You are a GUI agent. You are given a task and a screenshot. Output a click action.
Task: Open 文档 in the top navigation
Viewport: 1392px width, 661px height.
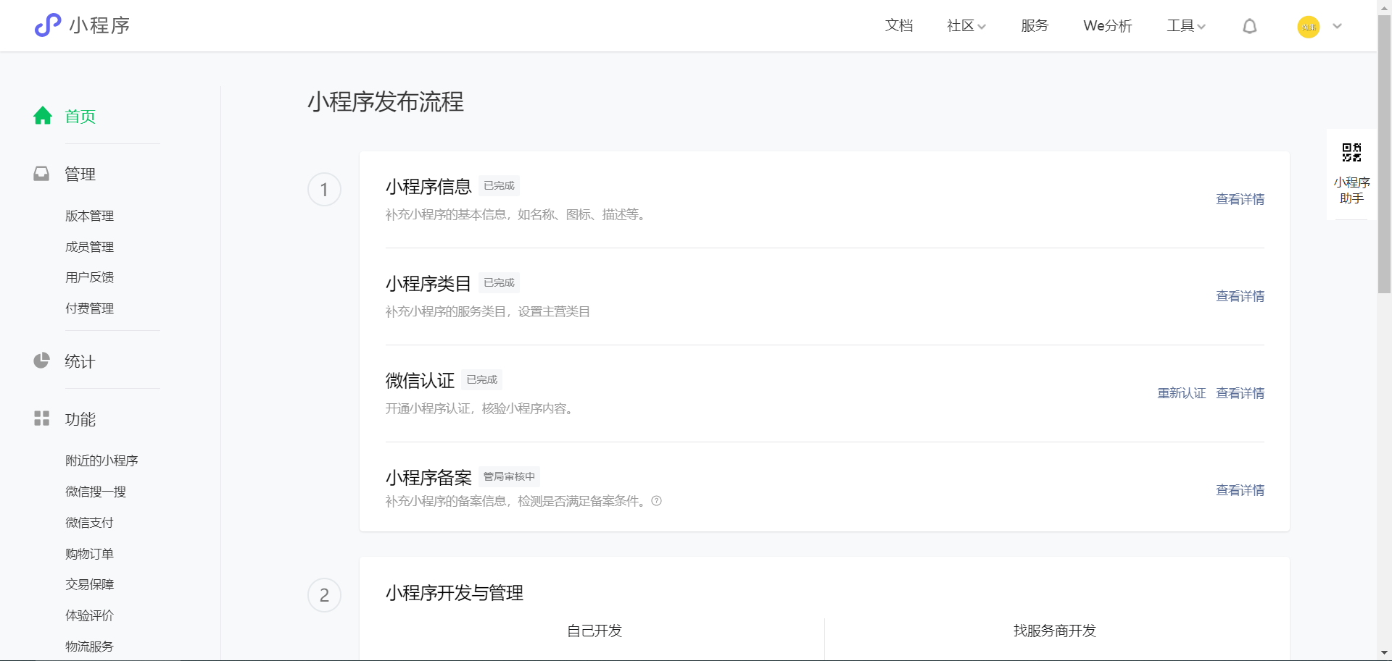coord(898,26)
